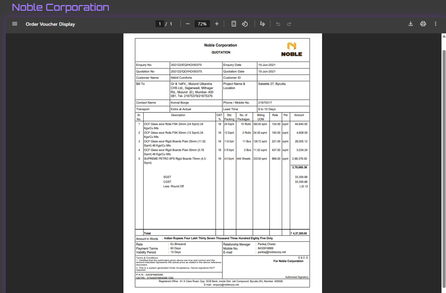This screenshot has width=446, height=293.
Task: Expand the zoom level selector showing 72%
Action: [202, 24]
